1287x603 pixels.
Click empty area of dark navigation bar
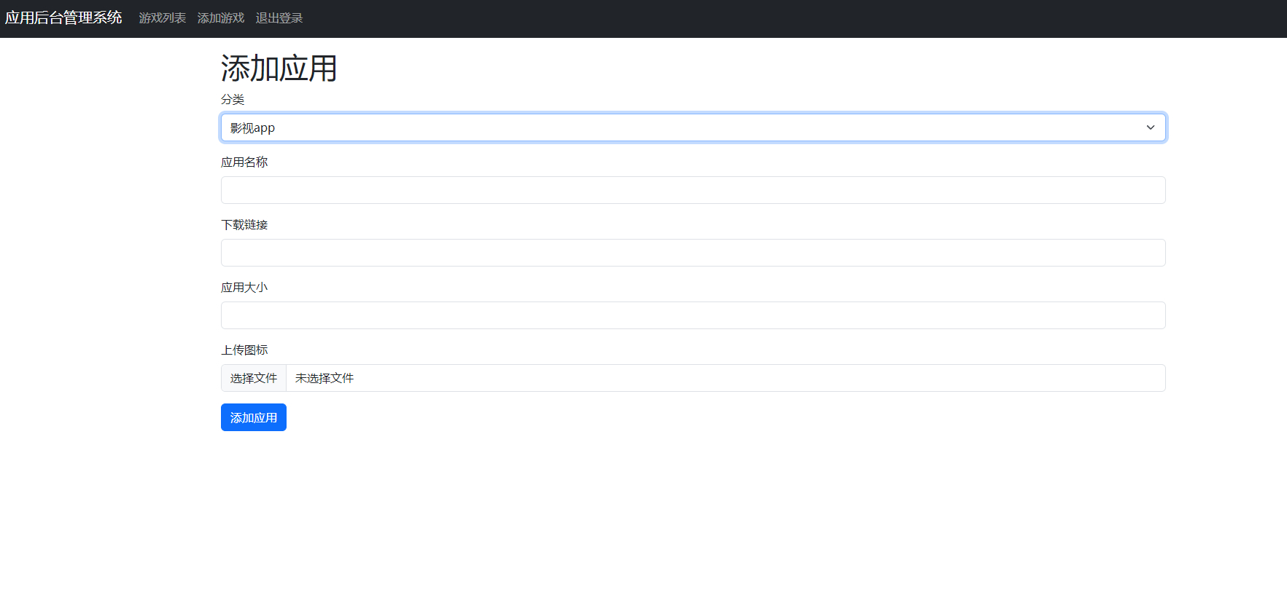729,18
